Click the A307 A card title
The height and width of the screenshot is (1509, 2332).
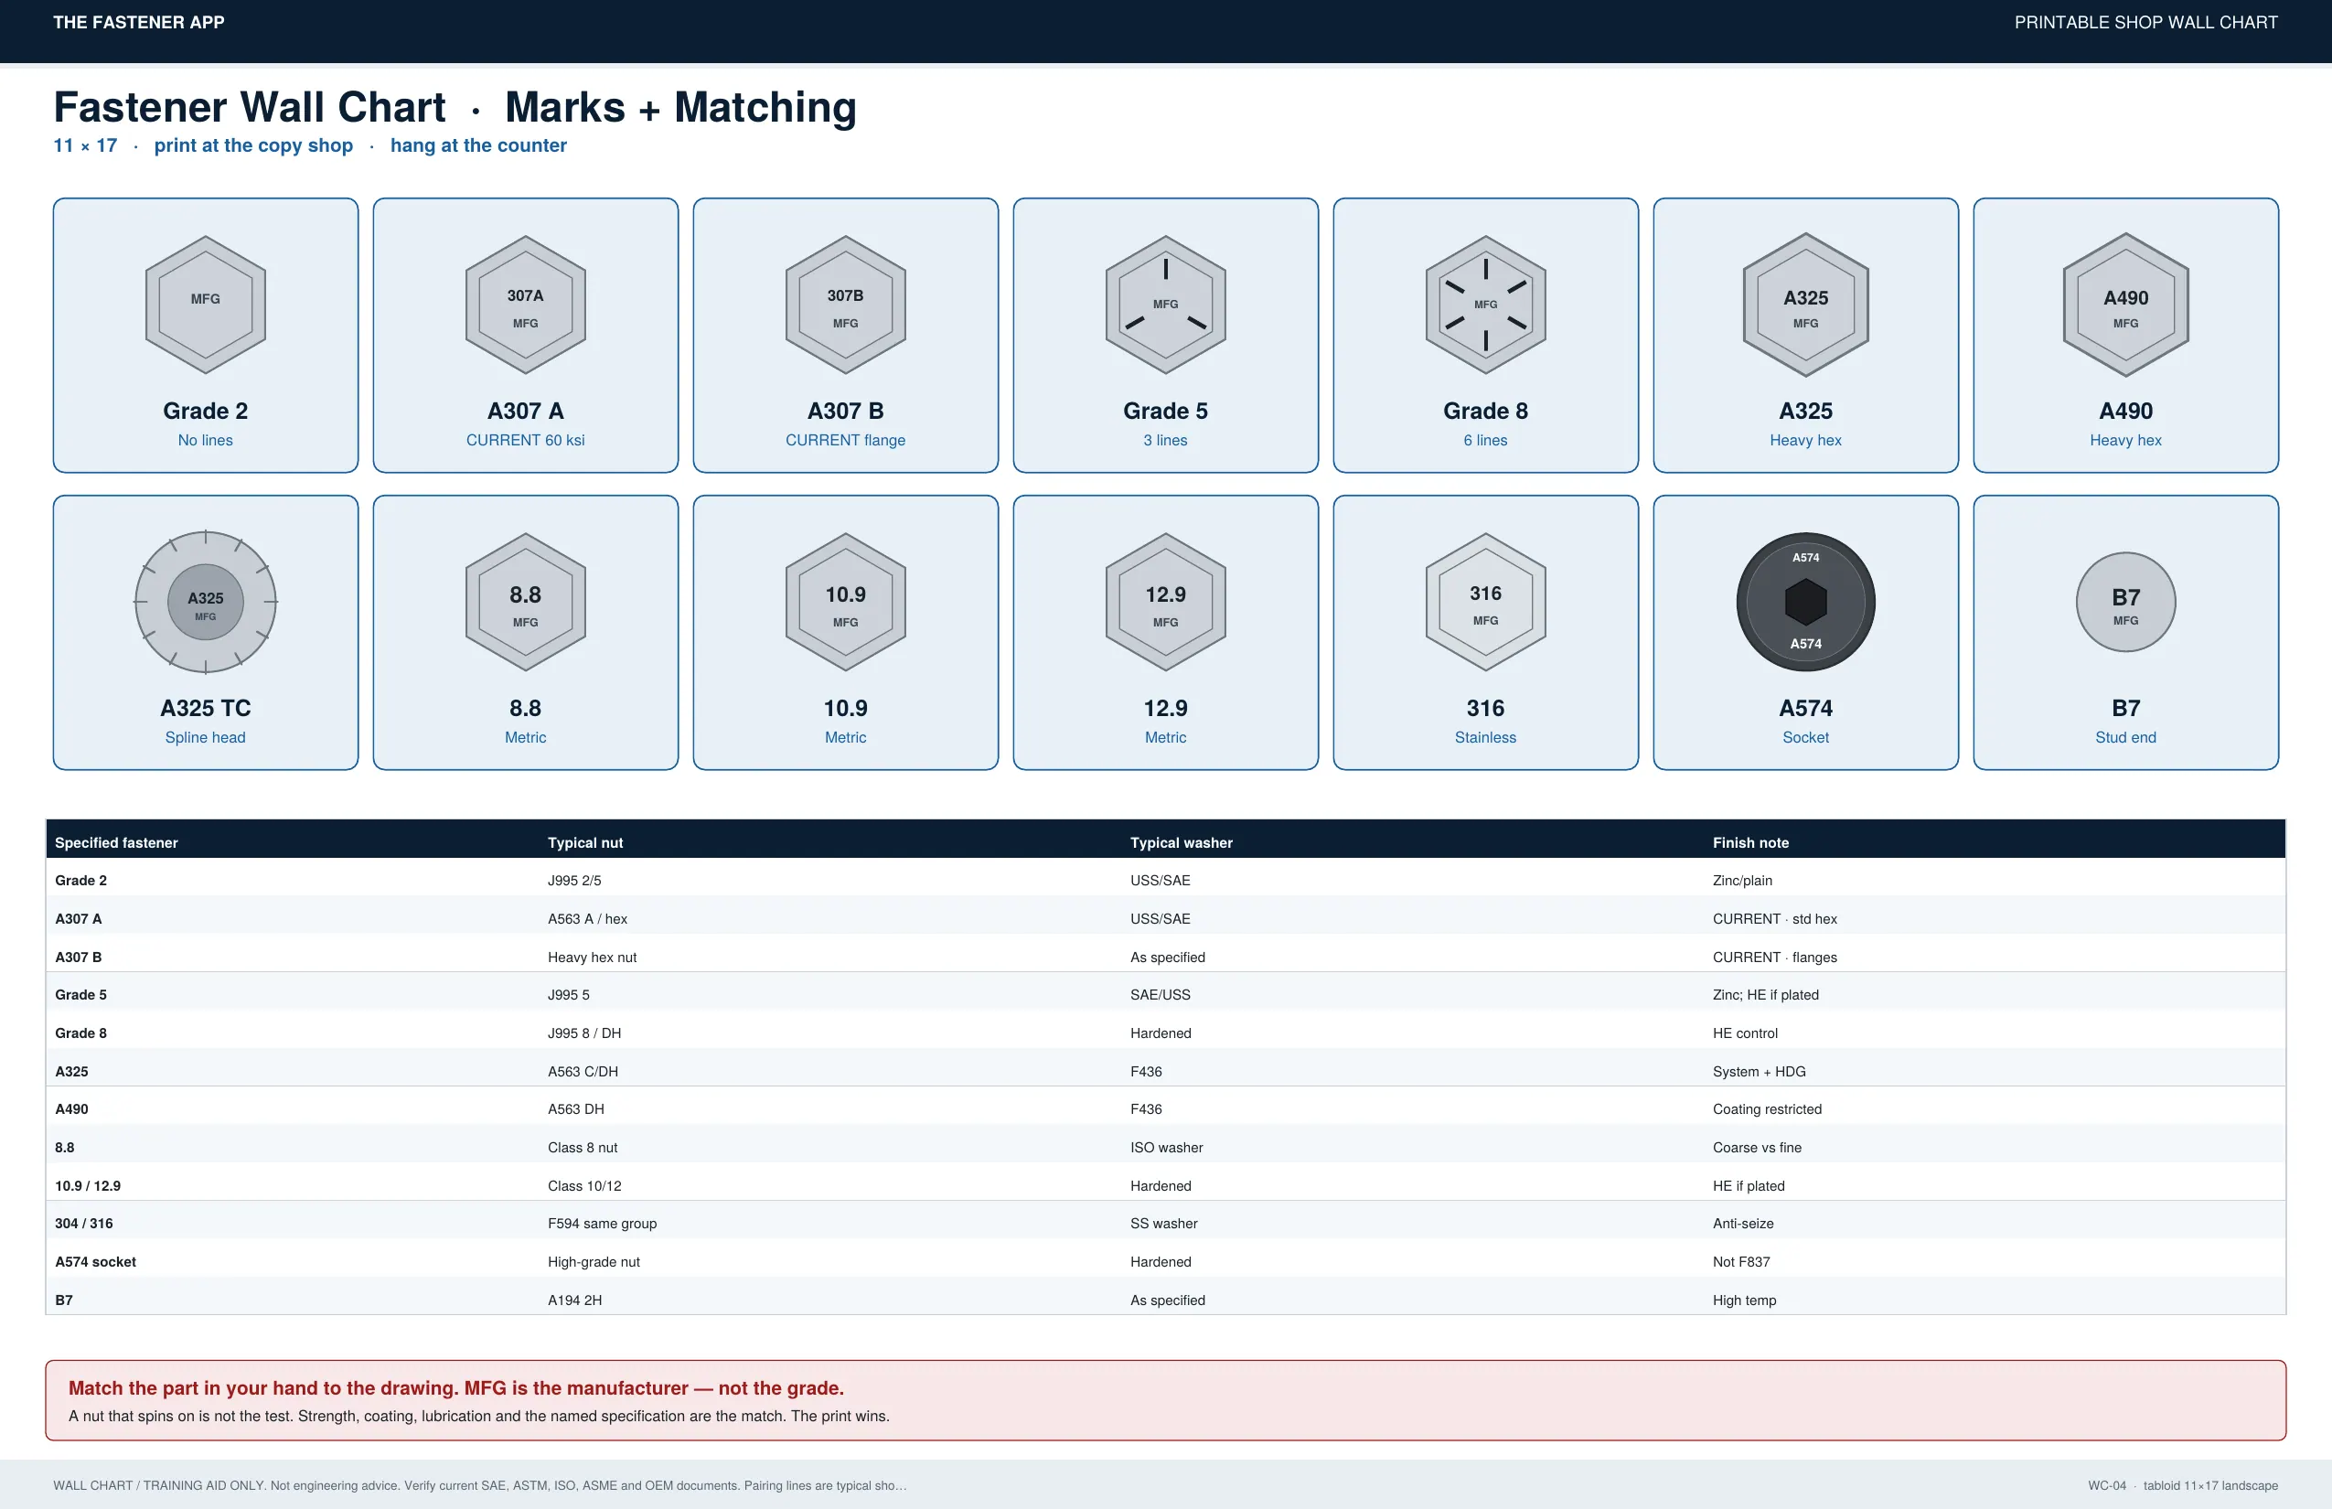525,411
